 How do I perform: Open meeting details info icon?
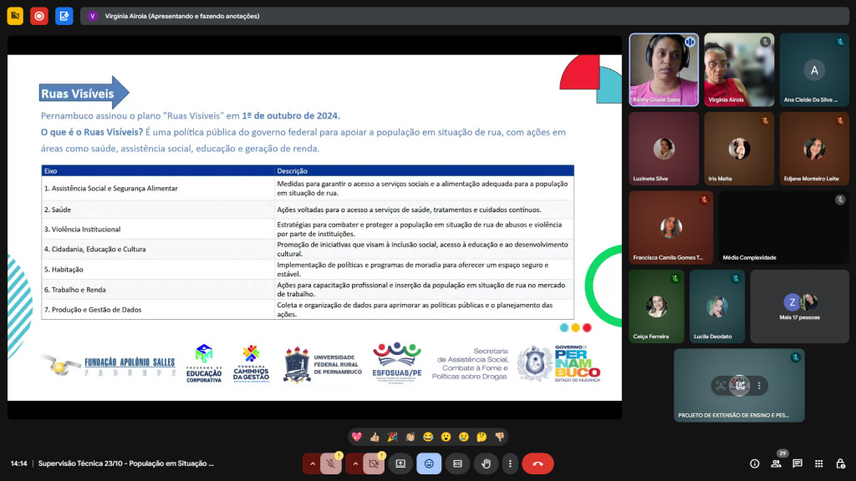coord(754,463)
